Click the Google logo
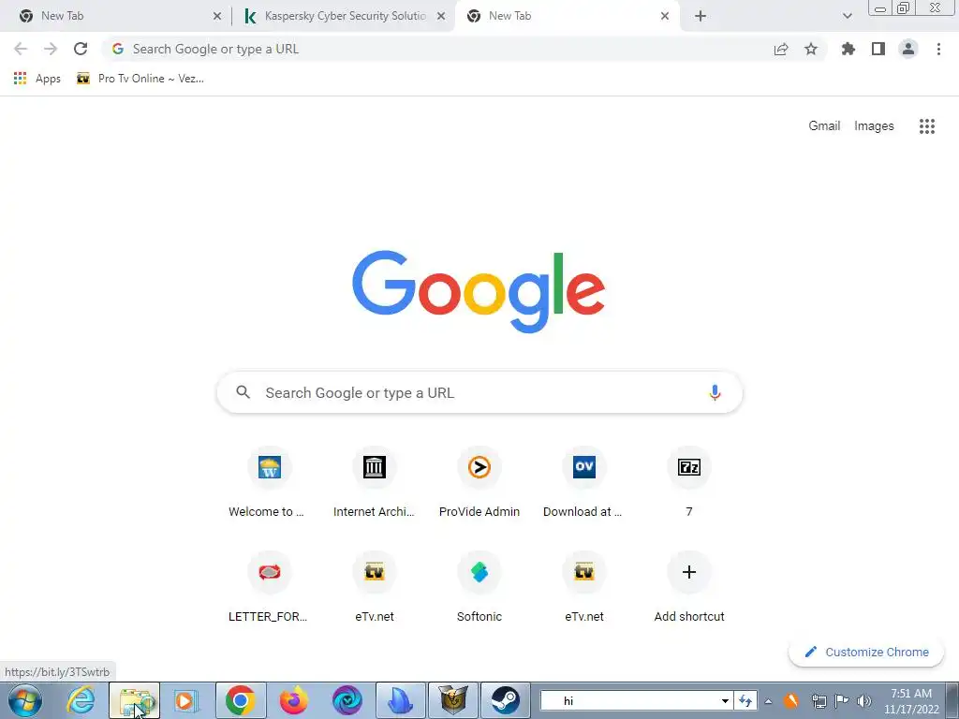The image size is (959, 719). click(479, 291)
